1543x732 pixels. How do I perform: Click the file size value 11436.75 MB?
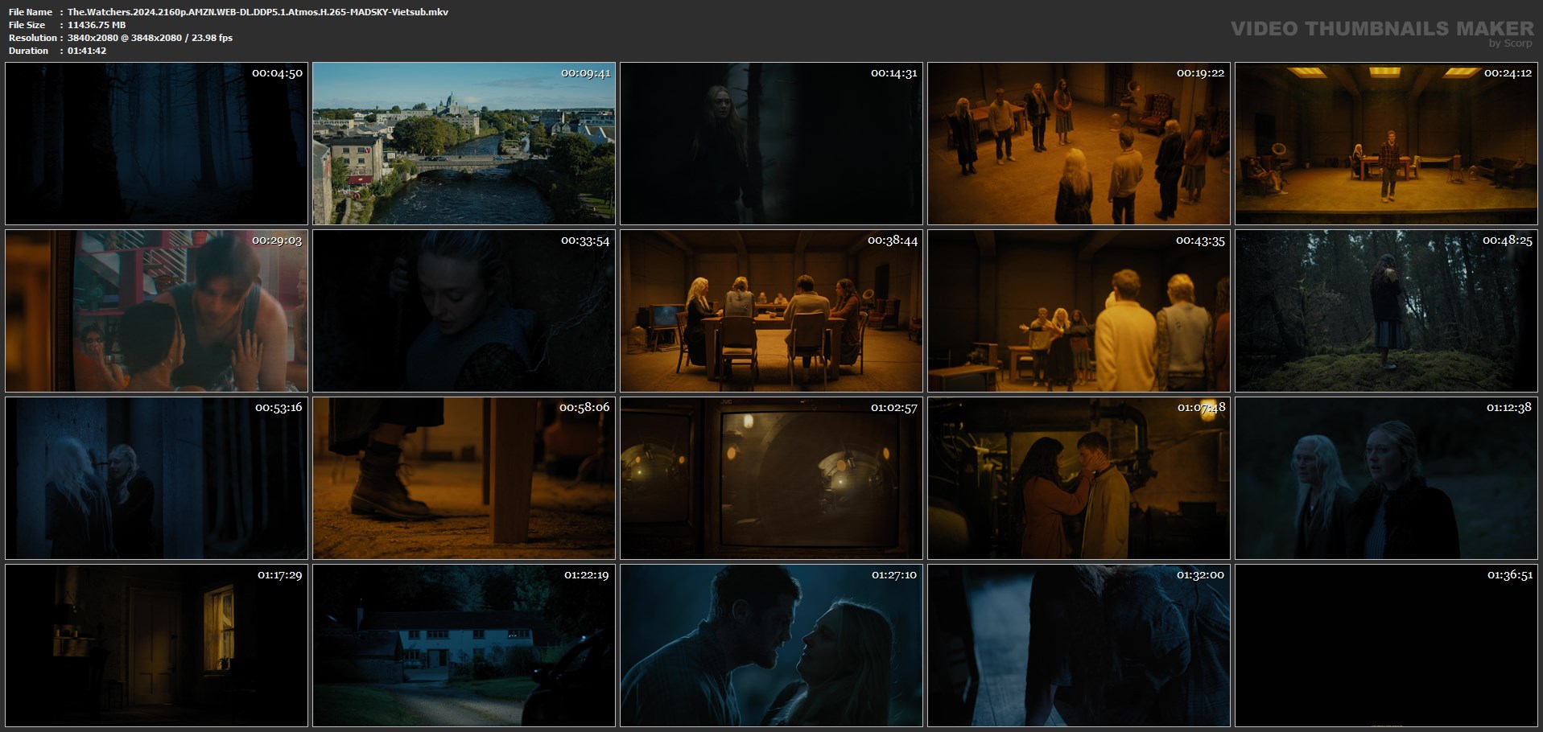click(x=97, y=25)
